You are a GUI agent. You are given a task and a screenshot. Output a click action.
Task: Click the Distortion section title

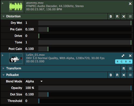tap(13, 16)
